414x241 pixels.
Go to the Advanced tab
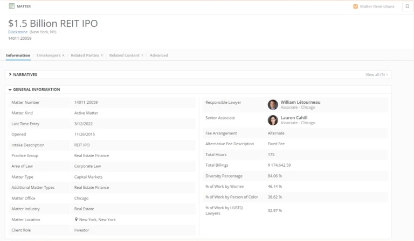click(158, 55)
